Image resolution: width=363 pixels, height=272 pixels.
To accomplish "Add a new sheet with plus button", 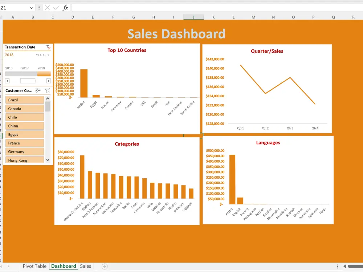I will pos(105,267).
